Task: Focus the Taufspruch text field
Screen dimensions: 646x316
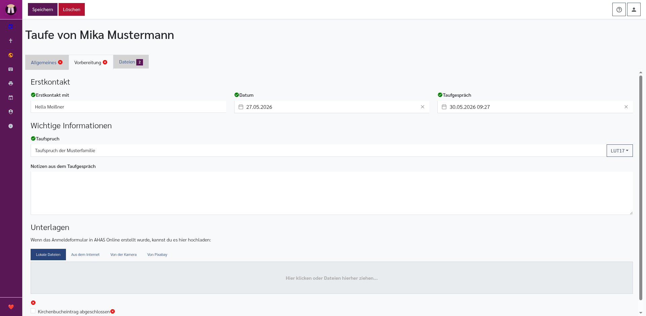Action: 318,150
